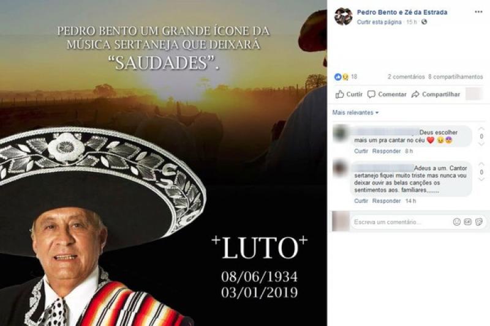Image resolution: width=490 pixels, height=326 pixels.
Task: Click the globe public audience icon
Action: pos(424,22)
